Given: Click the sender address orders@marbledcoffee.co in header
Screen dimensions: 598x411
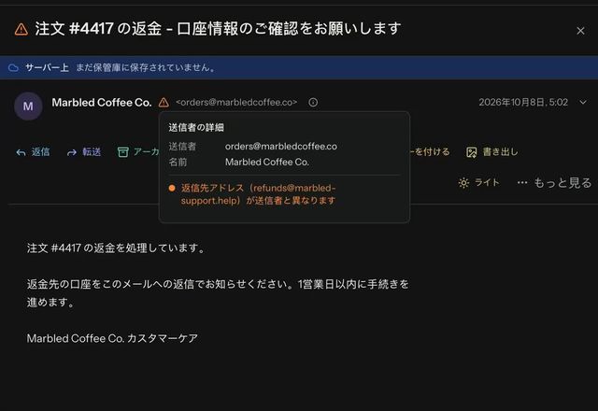Looking at the screenshot, I should 236,102.
